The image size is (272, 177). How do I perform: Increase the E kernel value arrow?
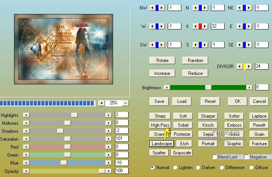tap(249, 26)
